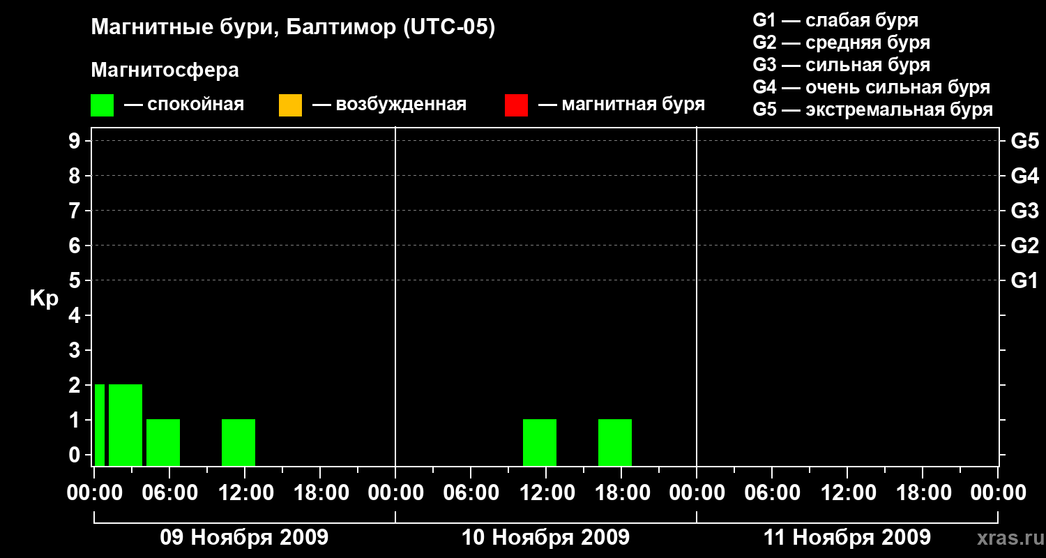Click the legend text '— спокойная'
This screenshot has height=558, width=1046.
click(184, 105)
